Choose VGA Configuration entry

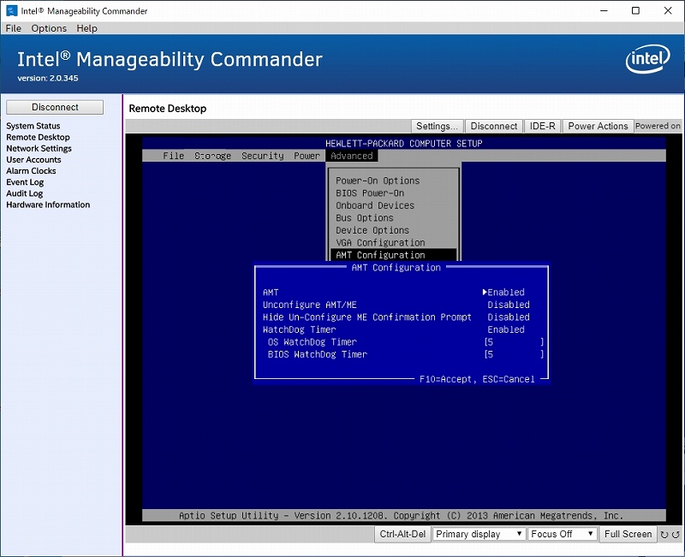click(380, 243)
